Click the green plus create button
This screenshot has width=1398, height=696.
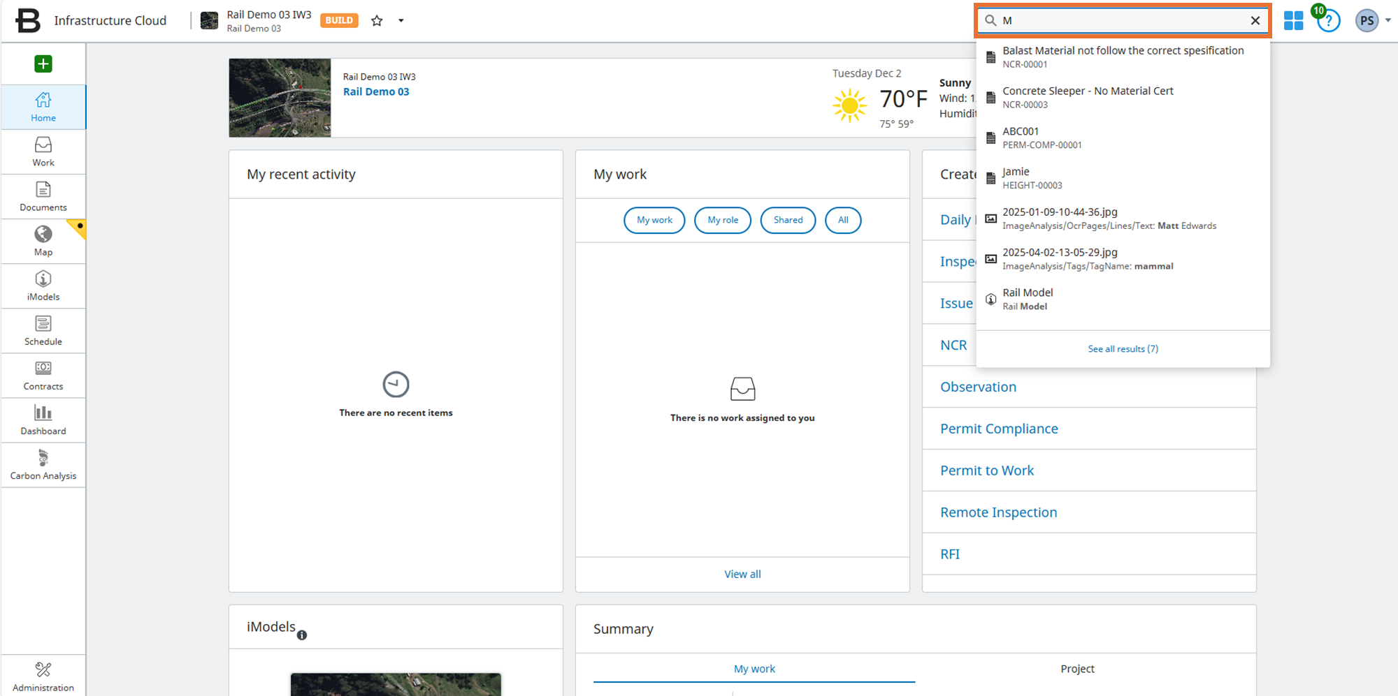pyautogui.click(x=43, y=64)
